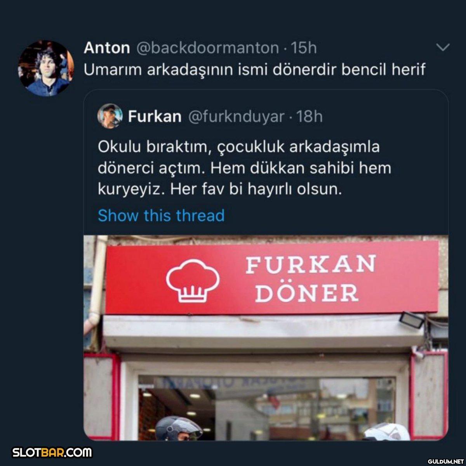Open the @backdoormanton handle

(x=207, y=48)
